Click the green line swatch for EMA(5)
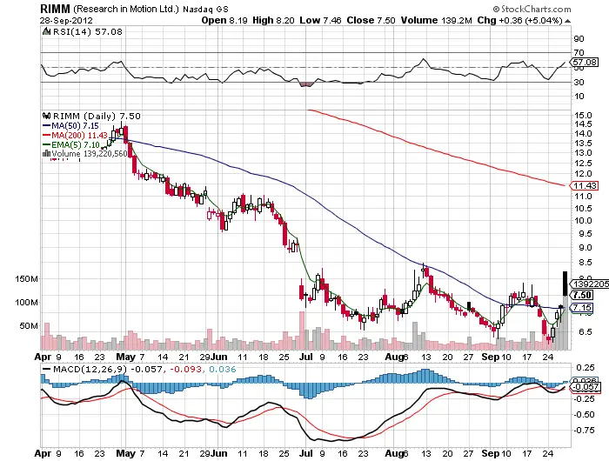The image size is (609, 461). pos(47,145)
